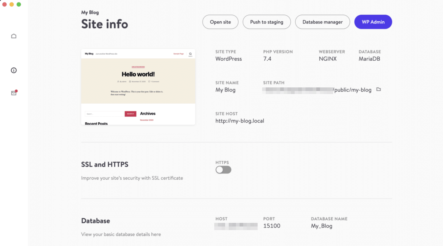
Task: Open the site preview thumbnail
Action: (138, 87)
